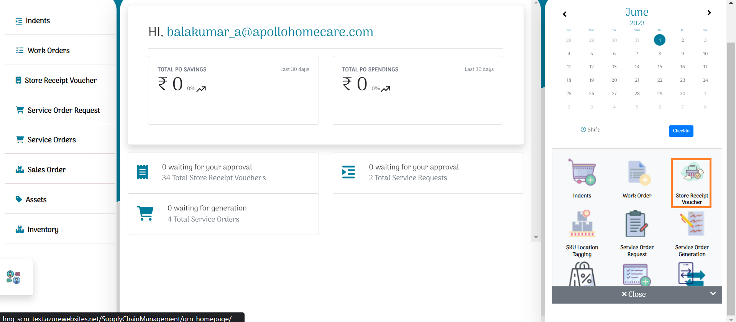Click the Total PO Savings card
Viewport: 736px width, 322px height.
tap(233, 90)
